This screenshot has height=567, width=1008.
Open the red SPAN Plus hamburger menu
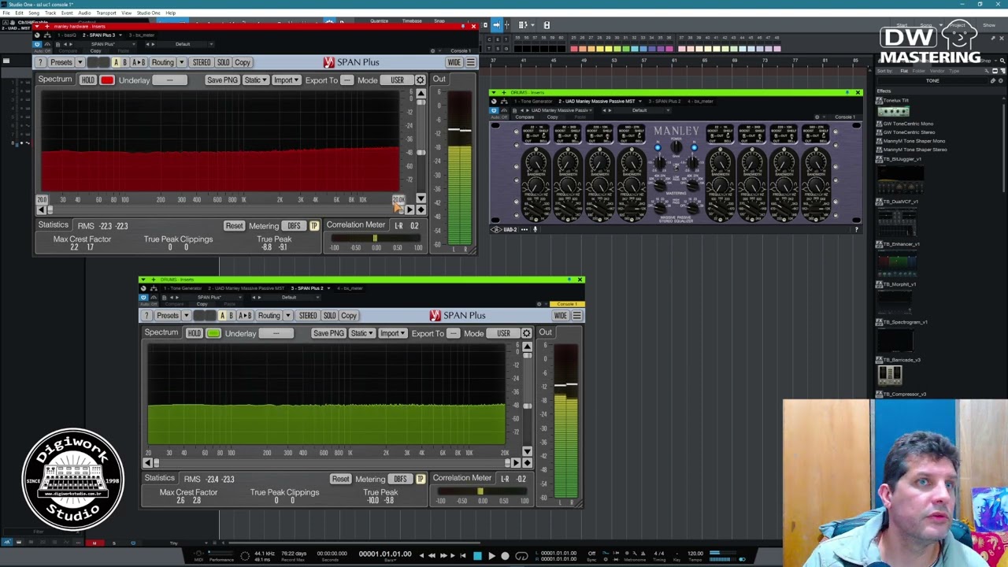(471, 62)
